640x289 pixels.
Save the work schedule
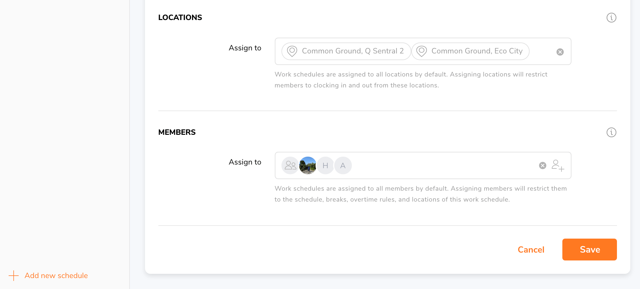click(x=589, y=250)
